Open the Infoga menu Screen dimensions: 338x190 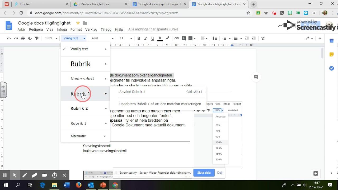point(62,30)
